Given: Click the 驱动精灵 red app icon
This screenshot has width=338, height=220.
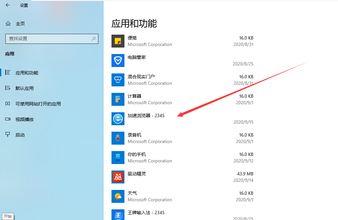Looking at the screenshot, I should pos(118,177).
